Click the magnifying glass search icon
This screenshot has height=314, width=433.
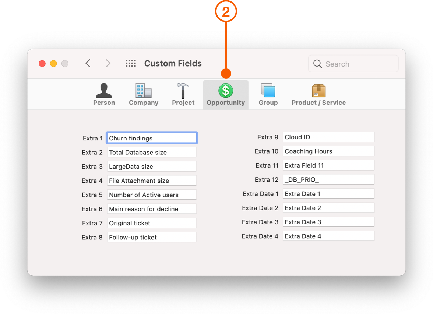[317, 64]
